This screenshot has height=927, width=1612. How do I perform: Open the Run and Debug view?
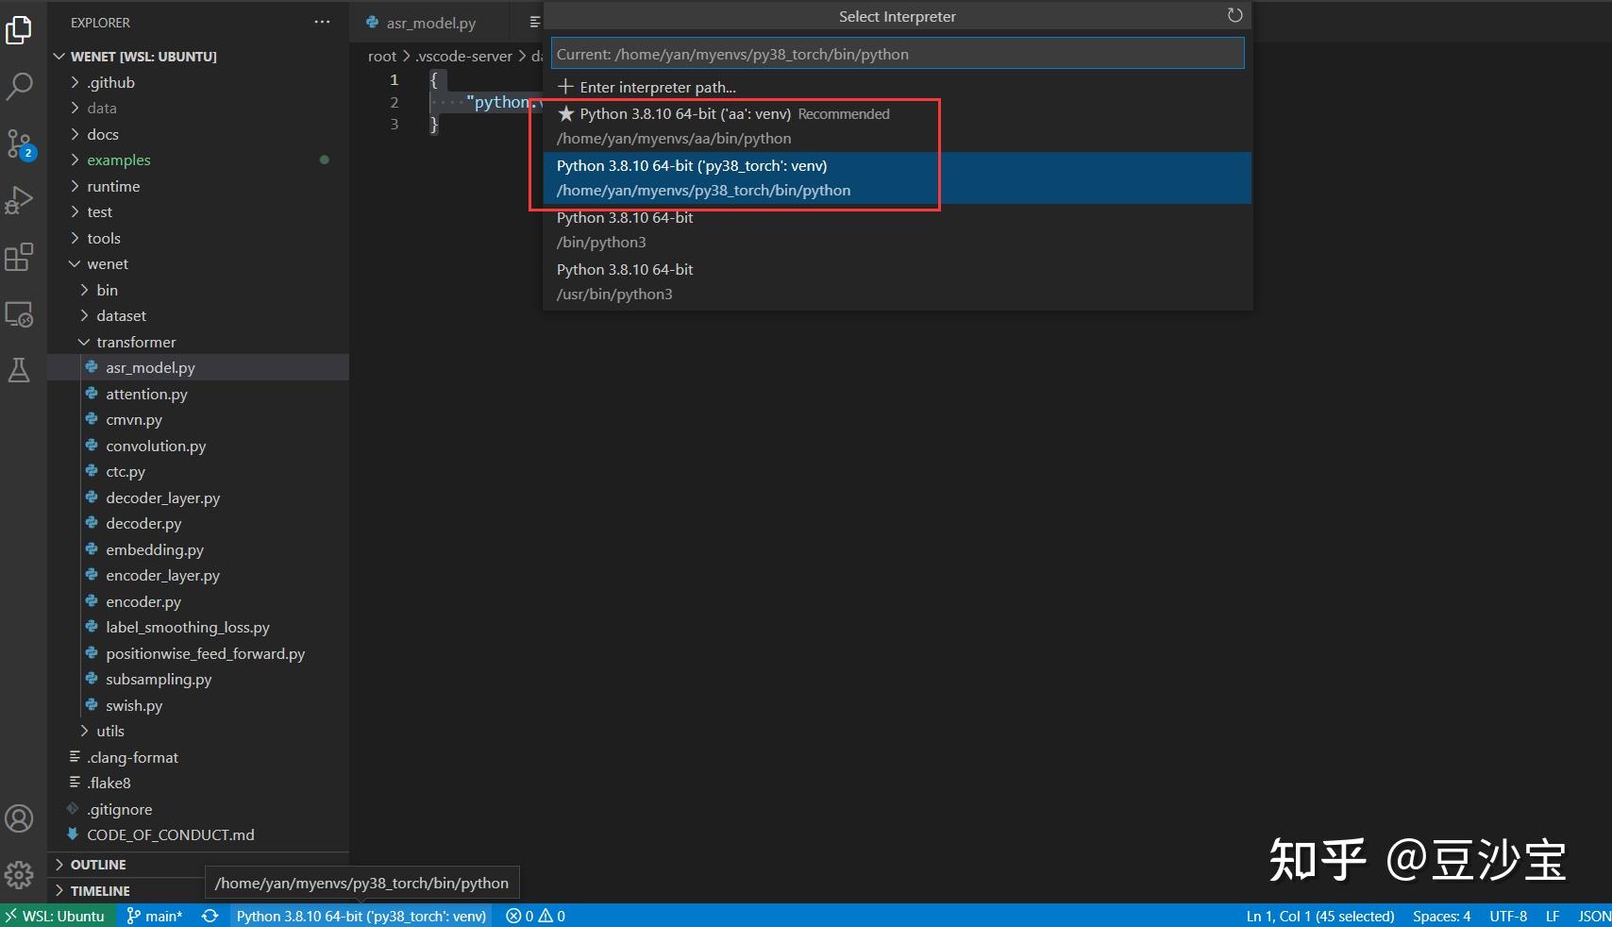click(20, 200)
